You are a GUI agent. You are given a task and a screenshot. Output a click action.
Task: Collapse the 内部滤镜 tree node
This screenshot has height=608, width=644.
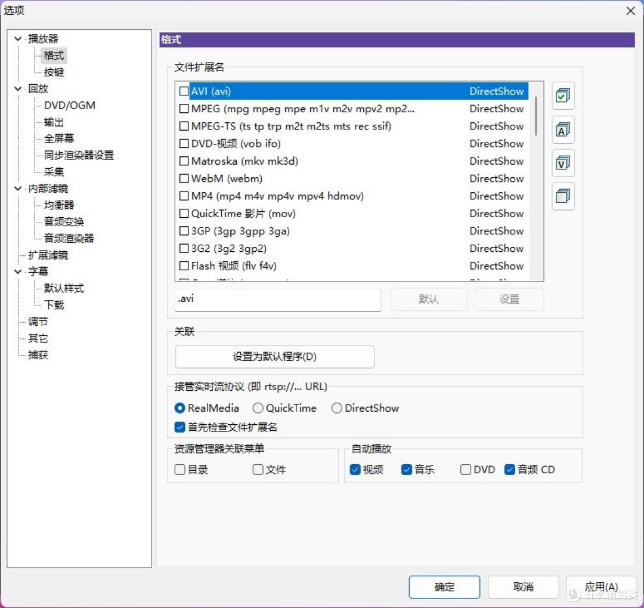[18, 189]
